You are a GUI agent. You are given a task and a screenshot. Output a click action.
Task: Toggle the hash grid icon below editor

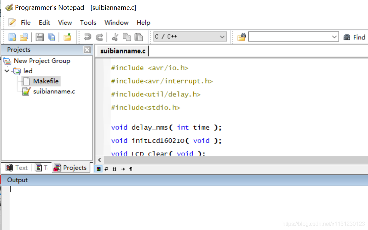115,169
